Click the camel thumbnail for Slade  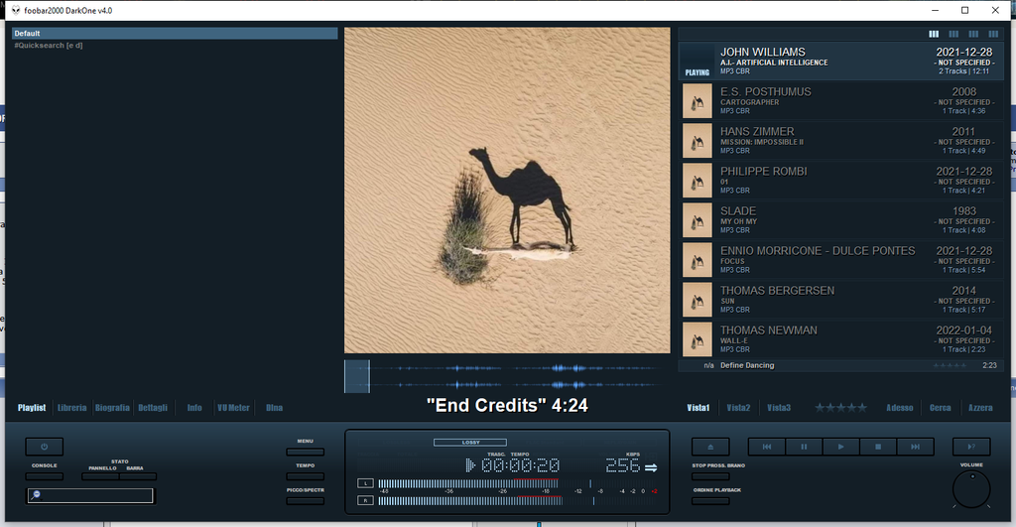click(698, 220)
